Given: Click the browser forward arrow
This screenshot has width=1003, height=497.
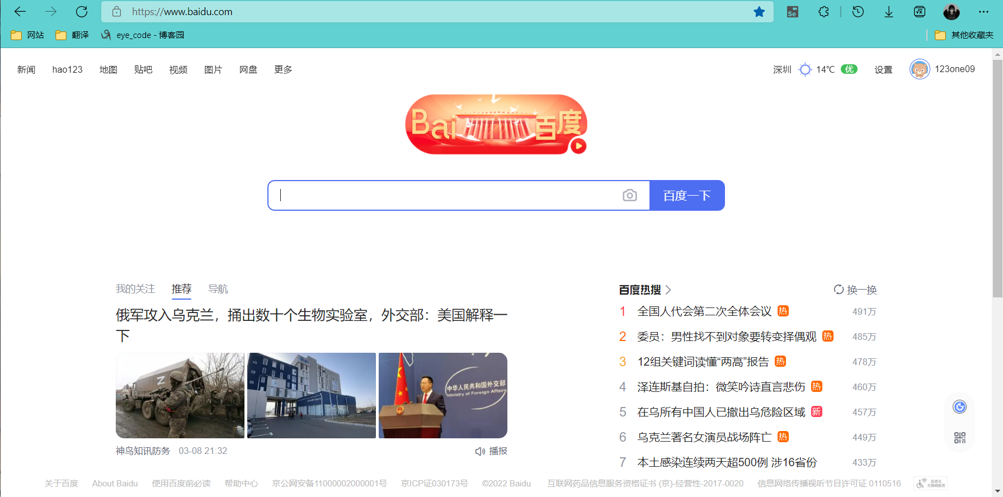Looking at the screenshot, I should [51, 12].
